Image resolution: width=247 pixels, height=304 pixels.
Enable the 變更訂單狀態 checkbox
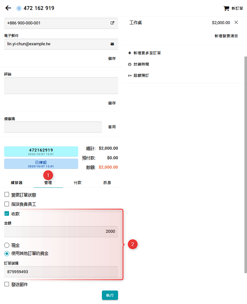[x=7, y=195]
